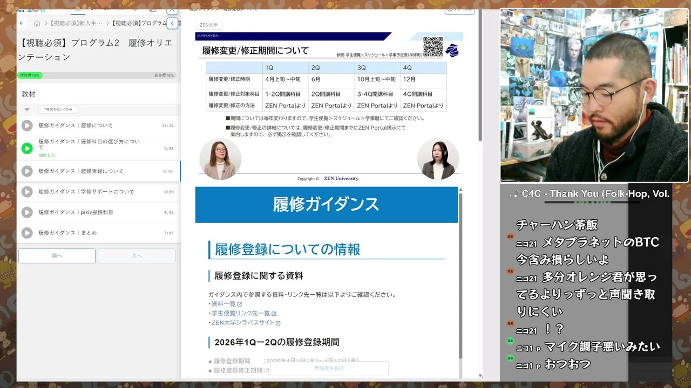Click right presenter's round video thumbnail
The width and height of the screenshot is (691, 388).
tap(438, 159)
